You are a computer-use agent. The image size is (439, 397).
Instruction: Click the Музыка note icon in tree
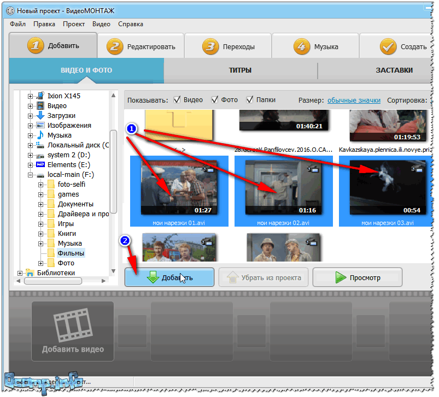point(40,135)
